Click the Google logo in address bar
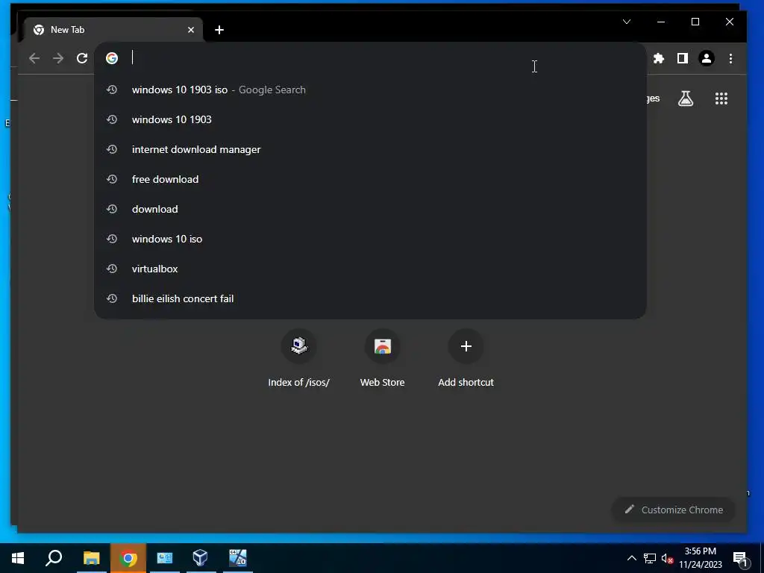 (112, 58)
